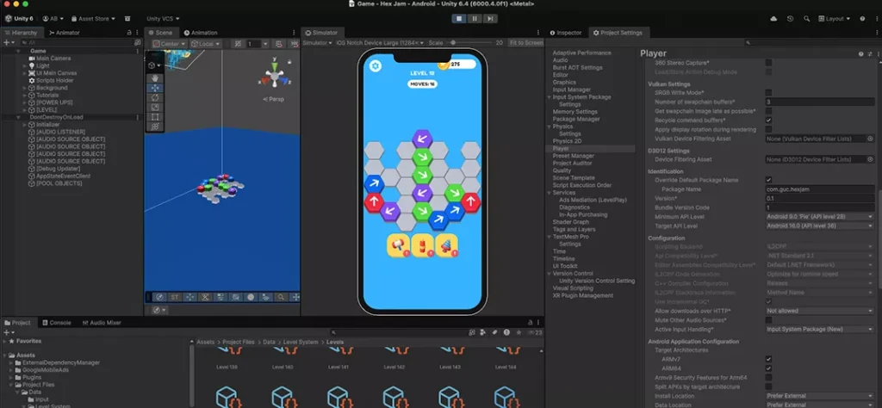Switch to the Inspector tab
The width and height of the screenshot is (882, 408).
[x=566, y=33]
